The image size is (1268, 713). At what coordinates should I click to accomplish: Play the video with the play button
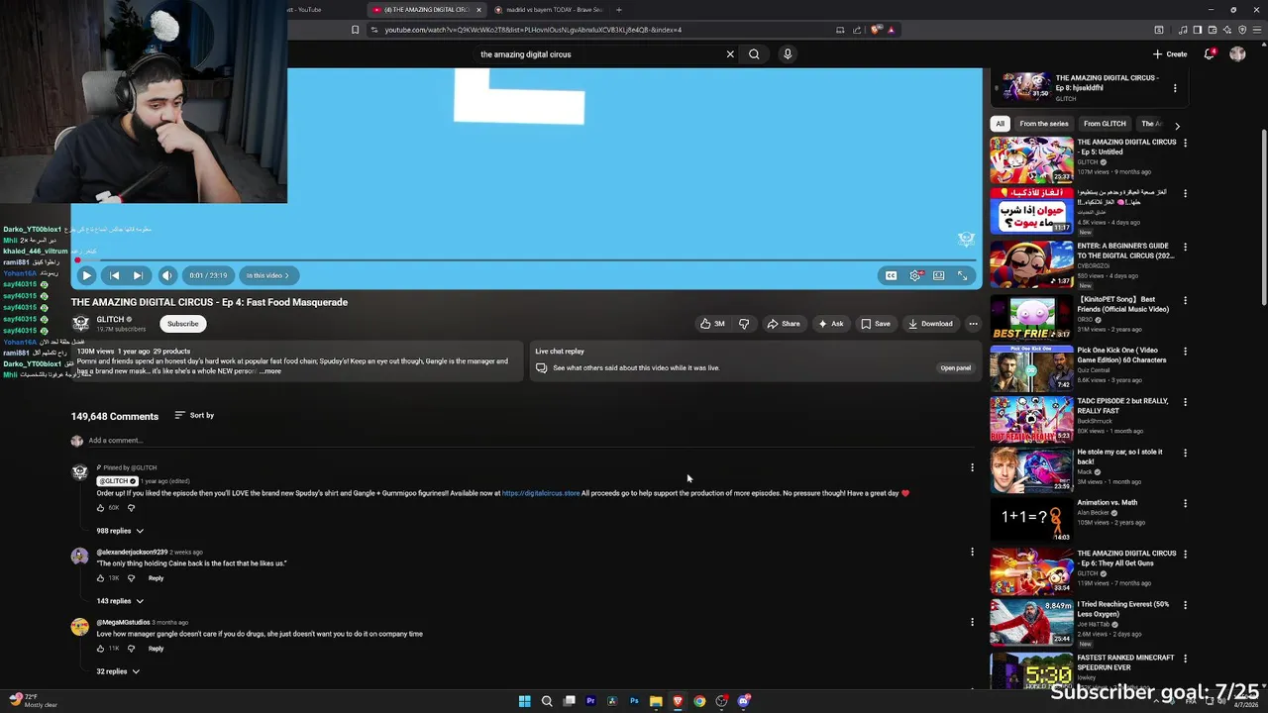86,275
